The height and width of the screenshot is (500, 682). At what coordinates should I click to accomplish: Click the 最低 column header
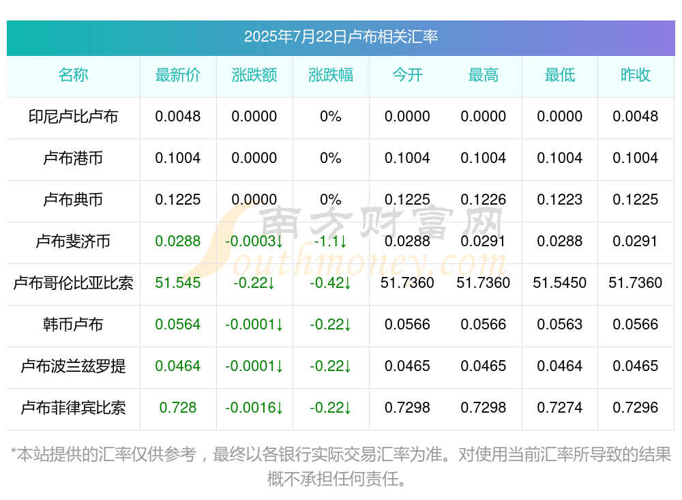point(560,75)
